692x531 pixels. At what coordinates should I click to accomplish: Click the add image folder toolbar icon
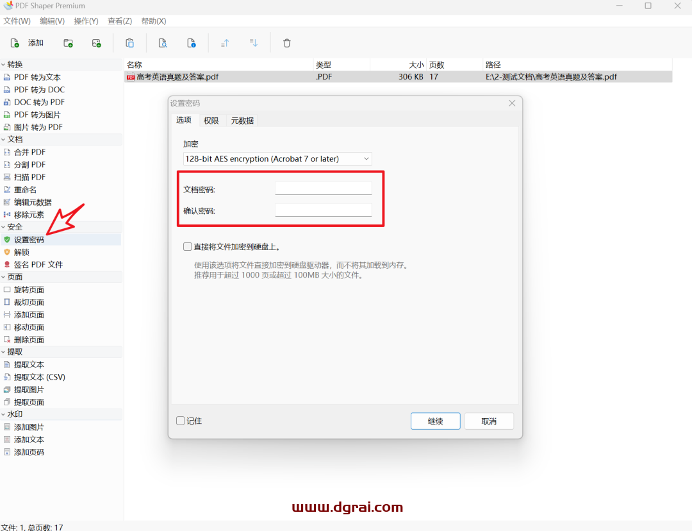(96, 43)
